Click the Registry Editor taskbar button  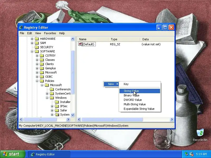pos(49,154)
